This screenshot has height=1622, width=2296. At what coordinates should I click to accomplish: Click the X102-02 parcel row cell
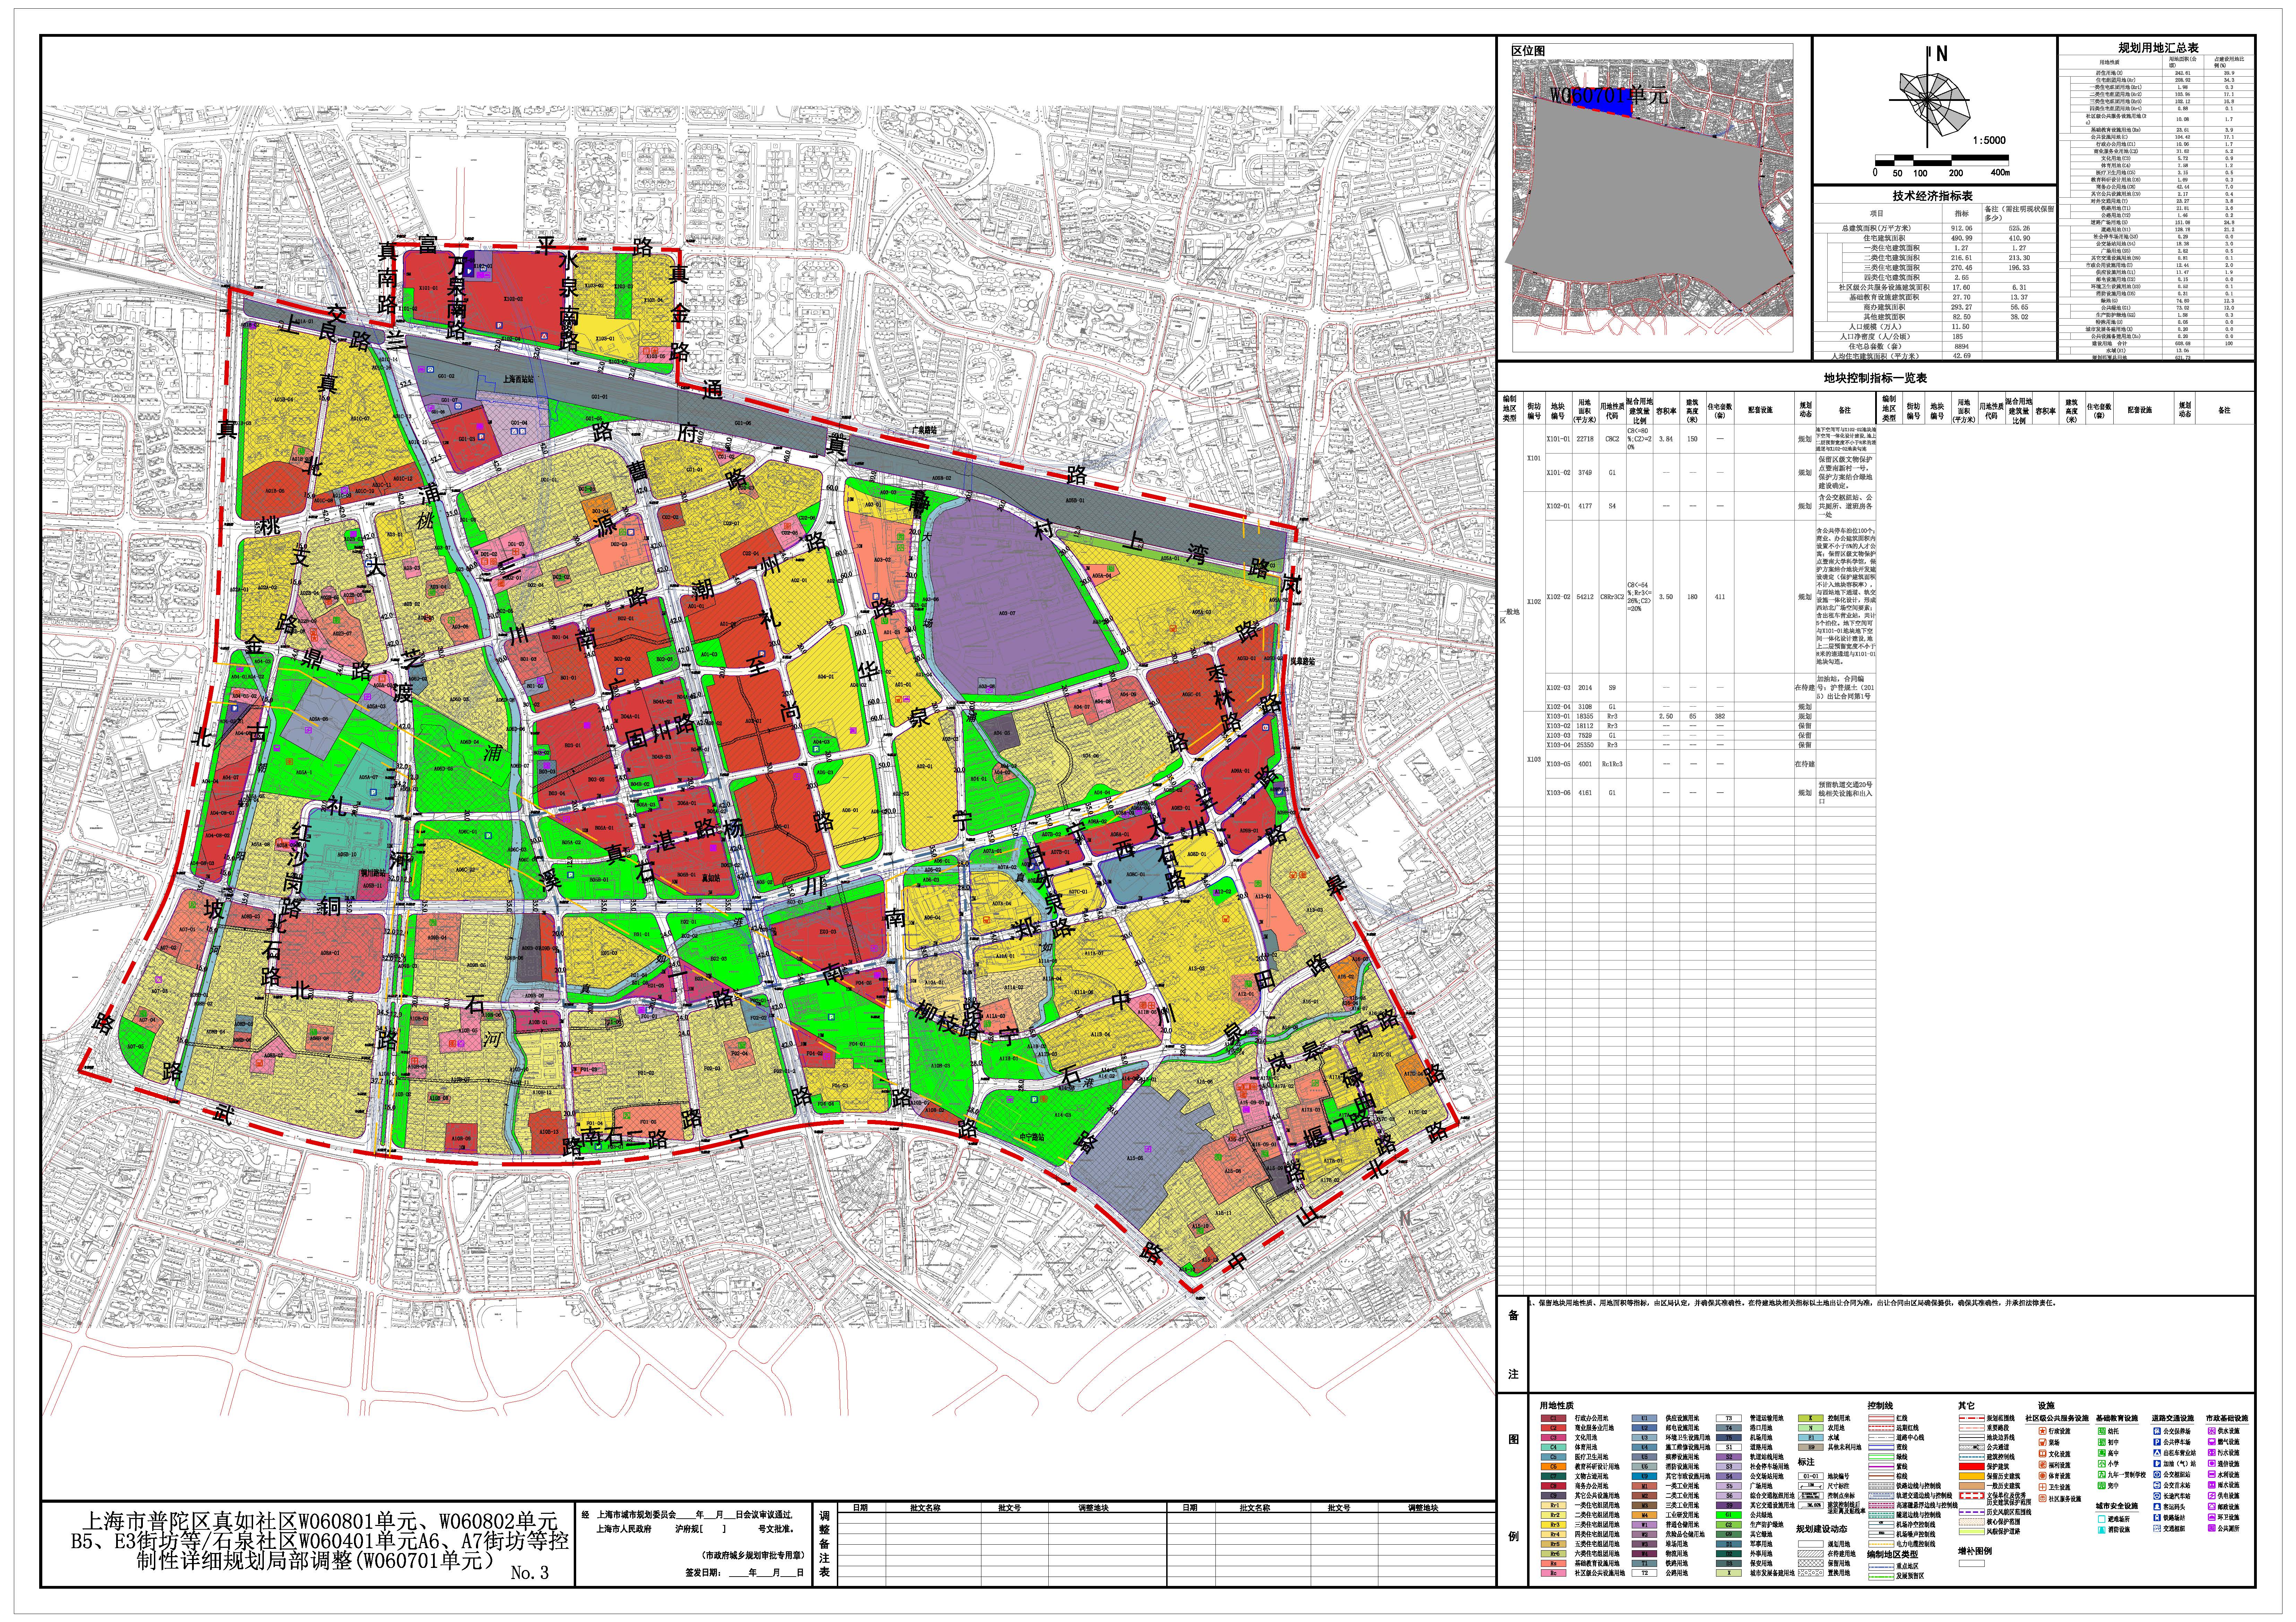pos(1559,597)
